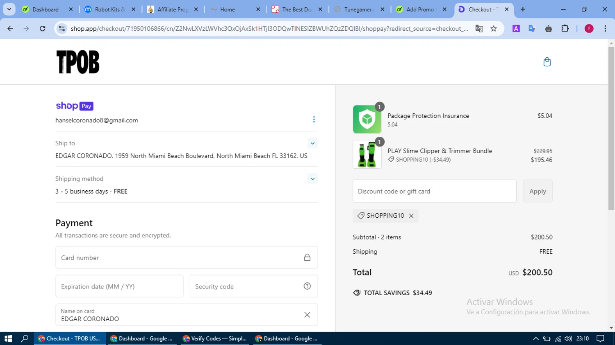Viewport: 615px width, 345px height.
Task: Click the browser Forward arrow
Action: pyautogui.click(x=26, y=28)
